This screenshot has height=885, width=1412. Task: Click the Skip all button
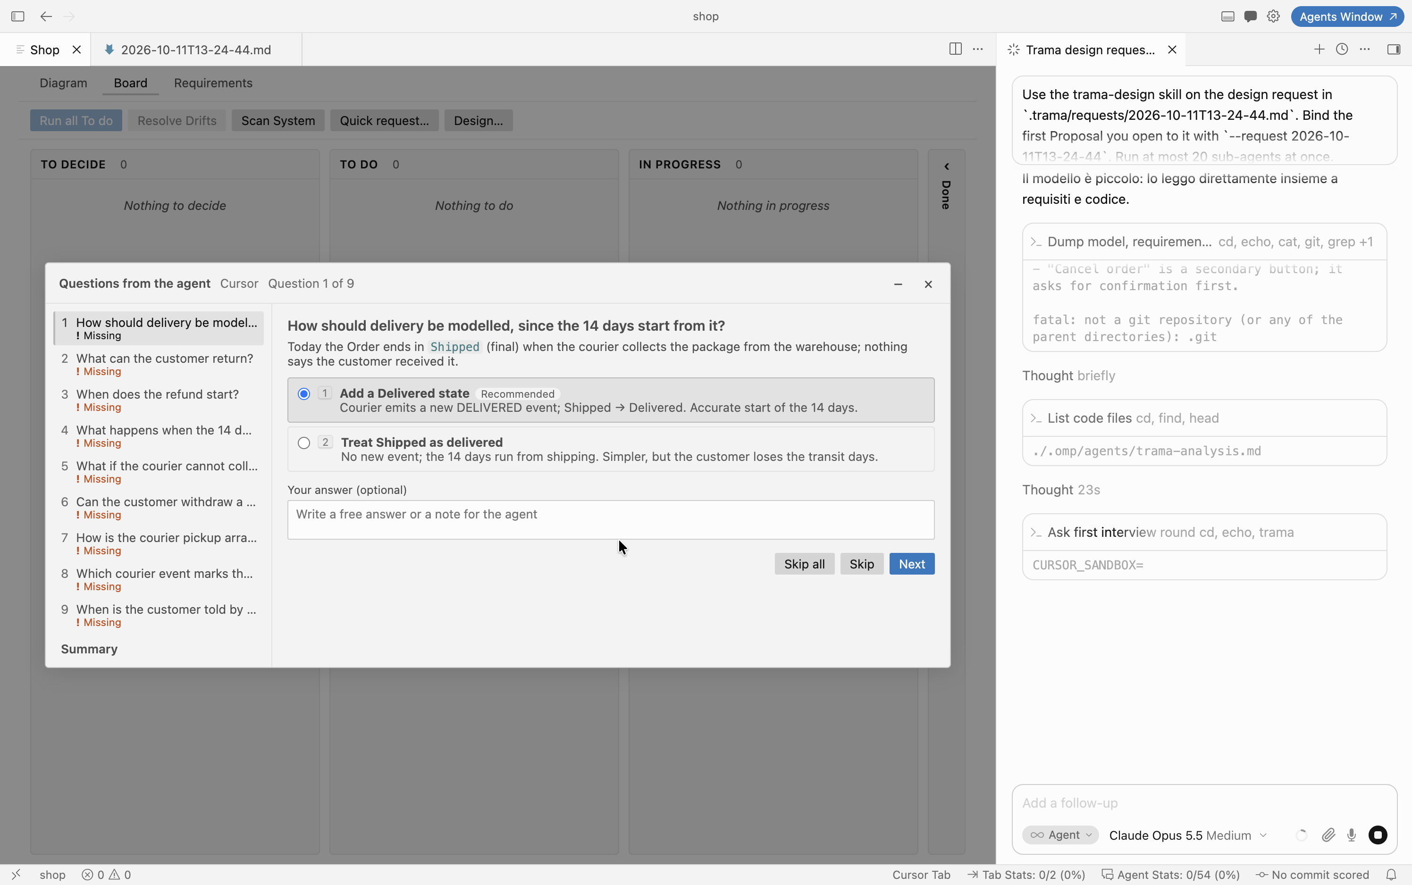click(x=804, y=564)
